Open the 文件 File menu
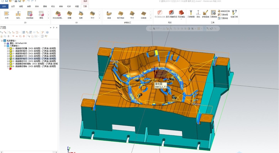This screenshot has height=153, width=279. pos(4,6)
